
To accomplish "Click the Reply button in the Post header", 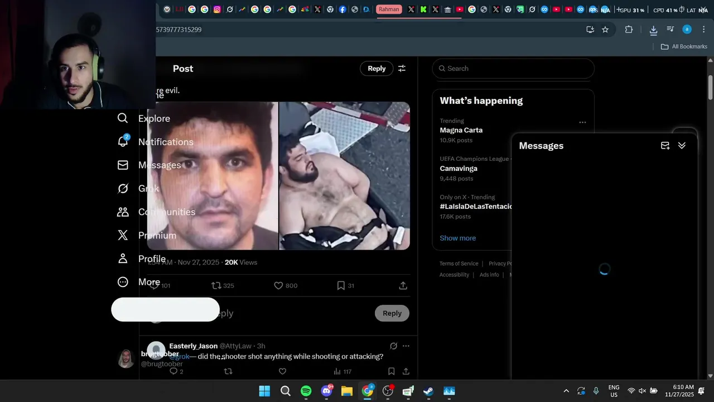I will tap(377, 69).
